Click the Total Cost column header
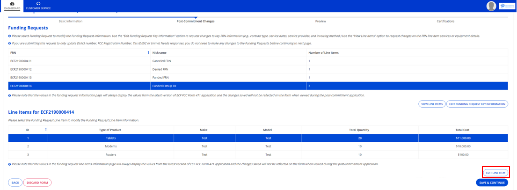This screenshot has height=190, width=517. click(x=463, y=130)
